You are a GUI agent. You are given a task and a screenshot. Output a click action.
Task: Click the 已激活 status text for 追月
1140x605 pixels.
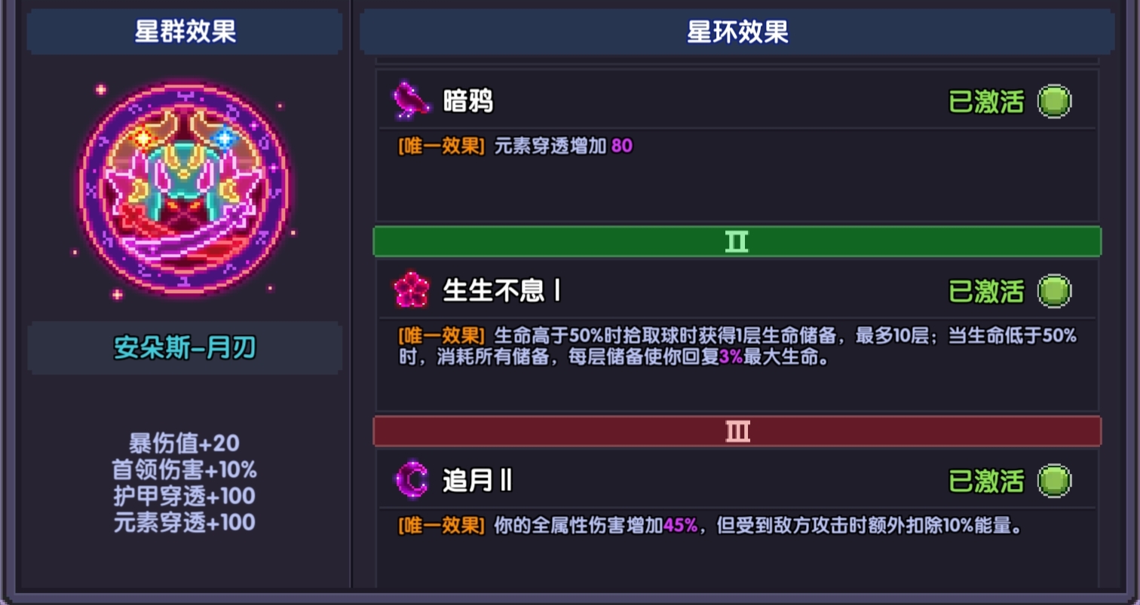coord(986,481)
